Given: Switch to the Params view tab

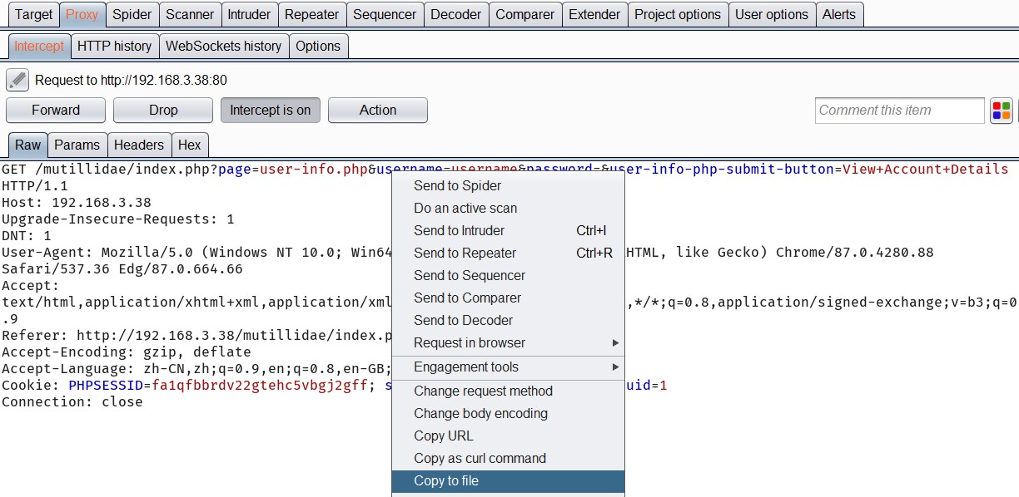Looking at the screenshot, I should 77,145.
